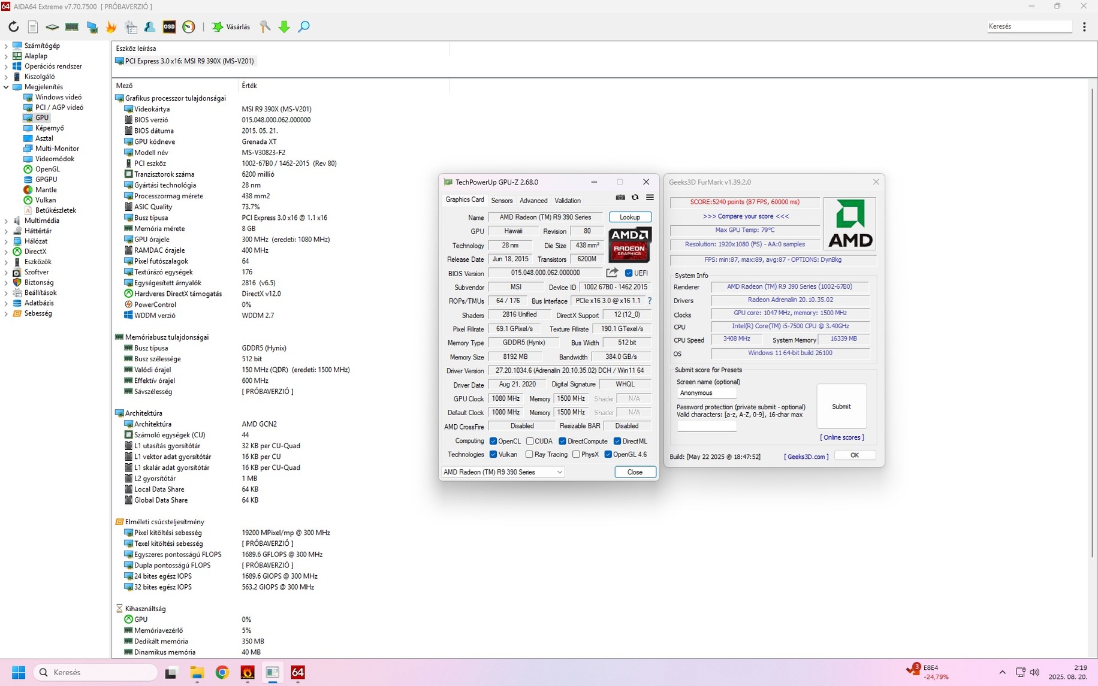Viewport: 1098px width, 686px height.
Task: Expand the Alaplap tree node
Action: pyautogui.click(x=7, y=56)
